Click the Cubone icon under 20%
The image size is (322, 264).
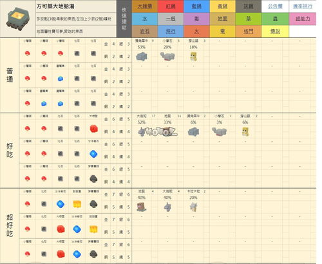click(193, 207)
